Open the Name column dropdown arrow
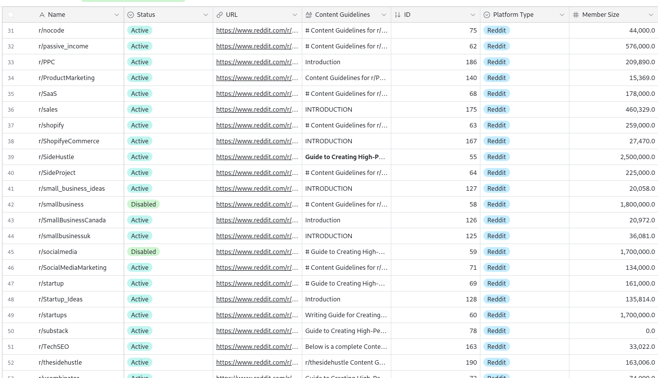The width and height of the screenshot is (658, 378). (x=117, y=15)
